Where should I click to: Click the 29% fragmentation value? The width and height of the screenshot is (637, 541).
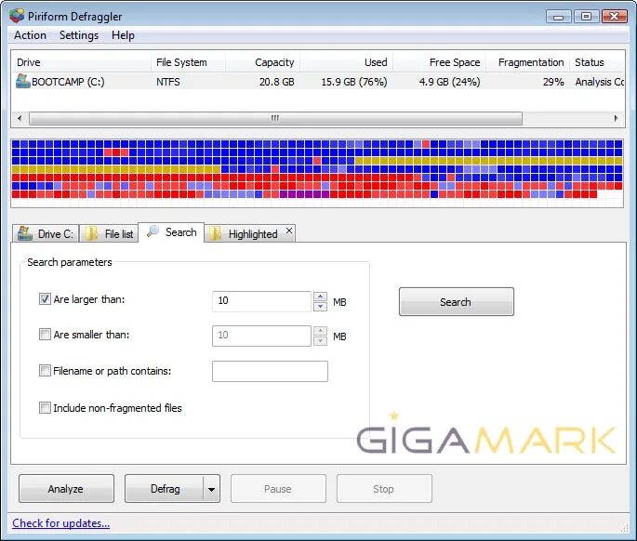pyautogui.click(x=553, y=82)
